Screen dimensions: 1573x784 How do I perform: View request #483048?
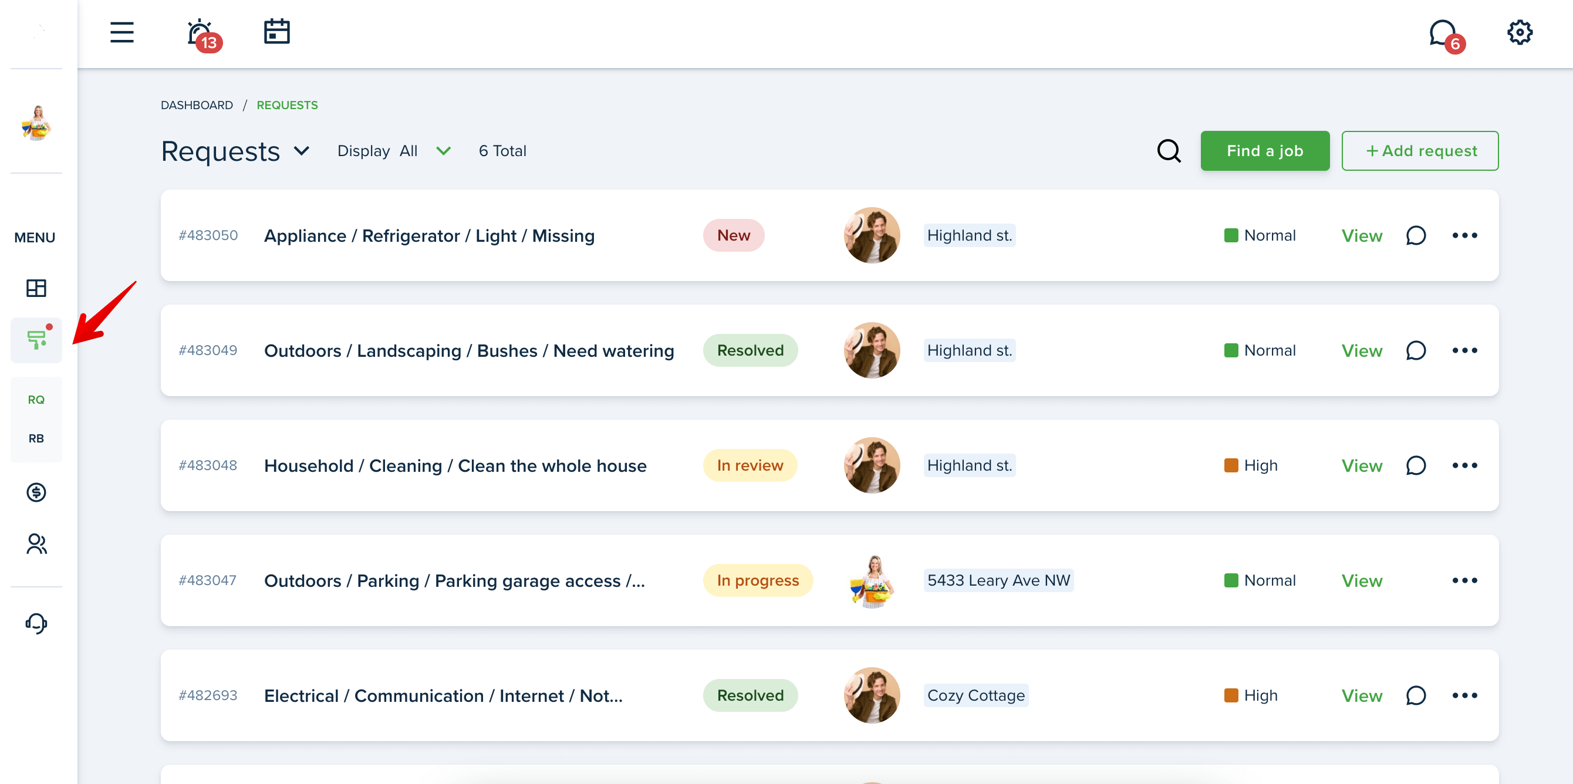1362,465
